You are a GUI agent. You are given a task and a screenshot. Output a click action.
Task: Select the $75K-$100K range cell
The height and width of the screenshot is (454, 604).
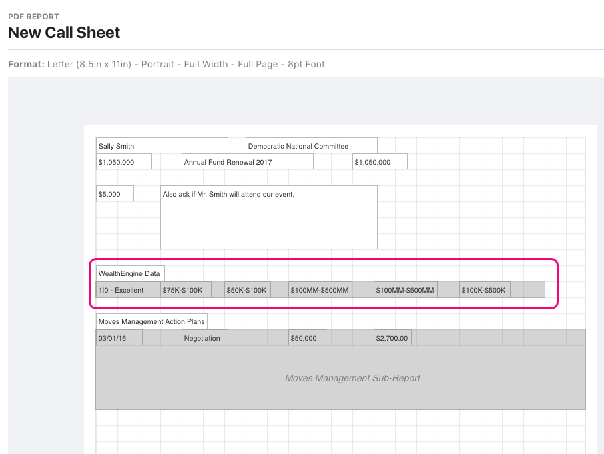pyautogui.click(x=185, y=289)
